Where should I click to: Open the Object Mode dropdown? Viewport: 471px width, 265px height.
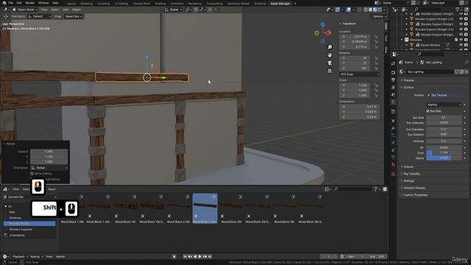coord(25,10)
